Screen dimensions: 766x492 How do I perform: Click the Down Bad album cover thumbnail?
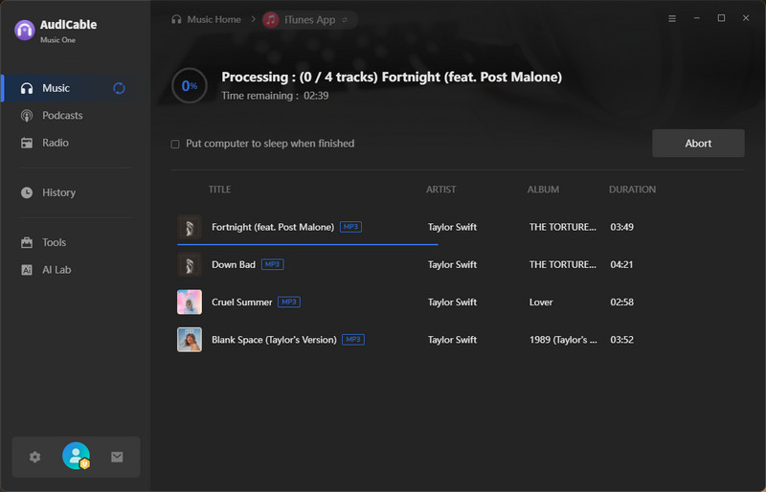pyautogui.click(x=190, y=265)
